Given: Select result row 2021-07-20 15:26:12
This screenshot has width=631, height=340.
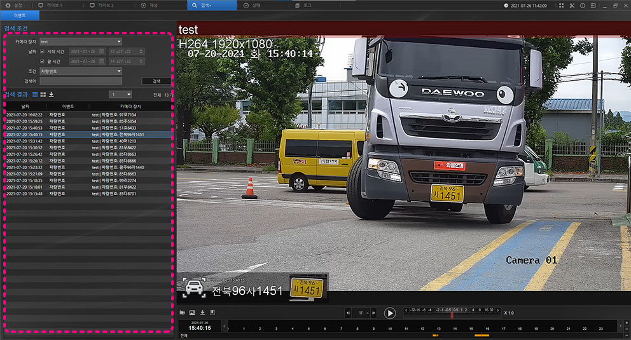Looking at the screenshot, I should pos(88,161).
